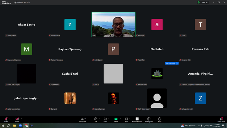Select DarrenJ's profile photo
Viewport: 227px width, 128px height.
click(x=70, y=98)
